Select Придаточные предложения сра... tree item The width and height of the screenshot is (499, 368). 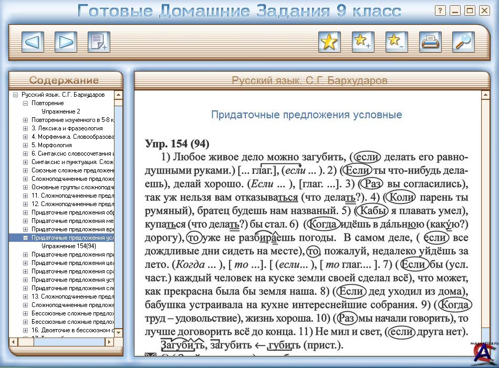72,271
